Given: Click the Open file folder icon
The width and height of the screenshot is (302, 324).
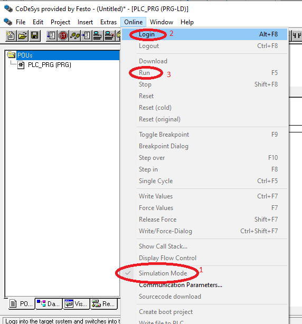Looking at the screenshot, I should click(23, 36).
